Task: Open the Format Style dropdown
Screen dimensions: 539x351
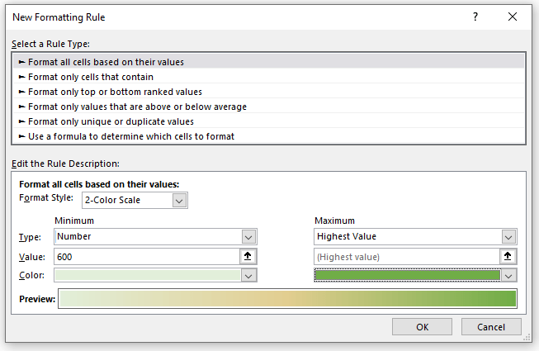Action: 180,200
